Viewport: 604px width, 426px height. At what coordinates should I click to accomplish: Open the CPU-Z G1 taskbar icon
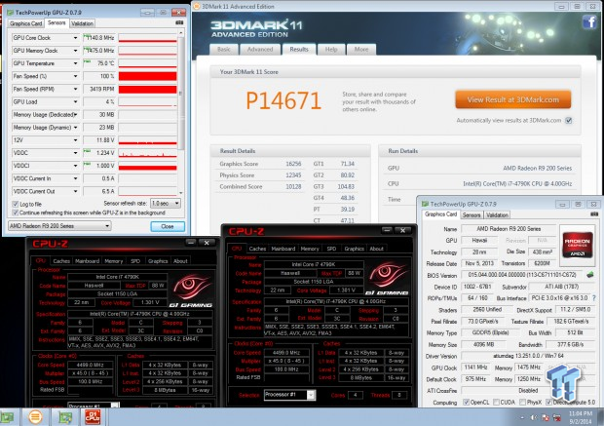coord(93,417)
